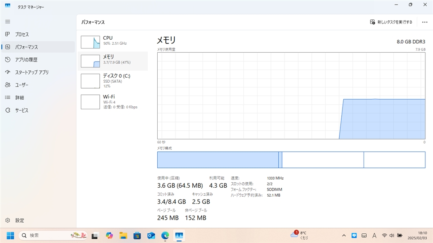Open 設定 (Settings) at sidebar bottom

(38, 220)
